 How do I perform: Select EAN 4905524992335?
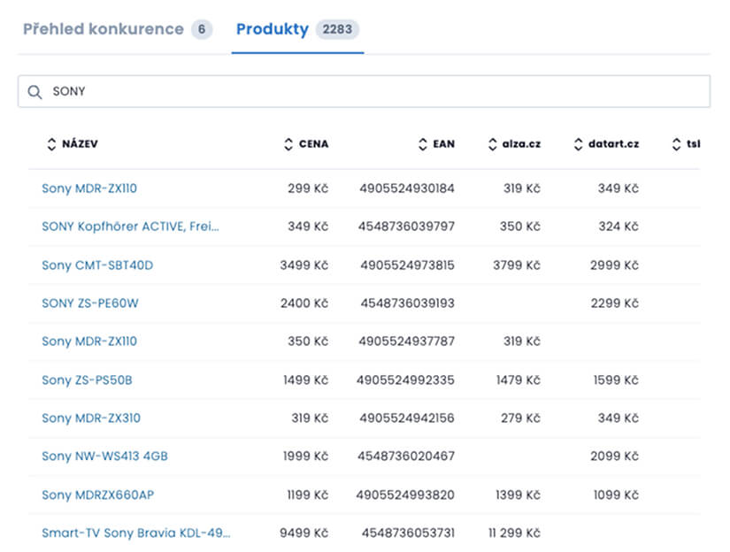click(405, 380)
